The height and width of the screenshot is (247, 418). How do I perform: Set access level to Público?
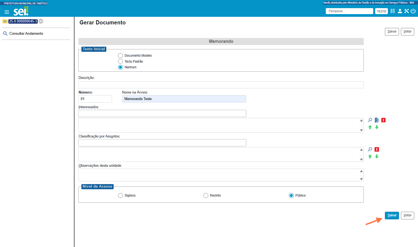pos(291,195)
